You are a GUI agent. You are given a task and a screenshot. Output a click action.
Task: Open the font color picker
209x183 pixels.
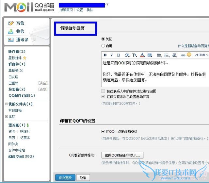click(142, 55)
